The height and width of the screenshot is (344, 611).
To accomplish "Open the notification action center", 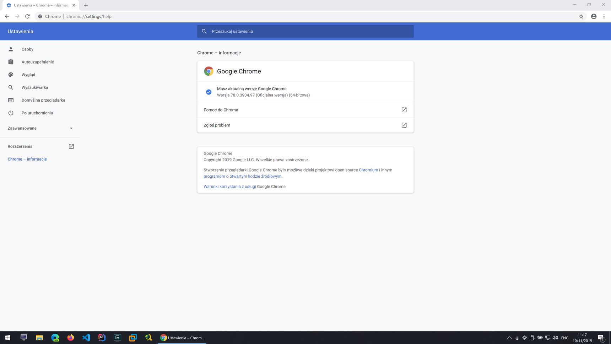I will point(601,338).
